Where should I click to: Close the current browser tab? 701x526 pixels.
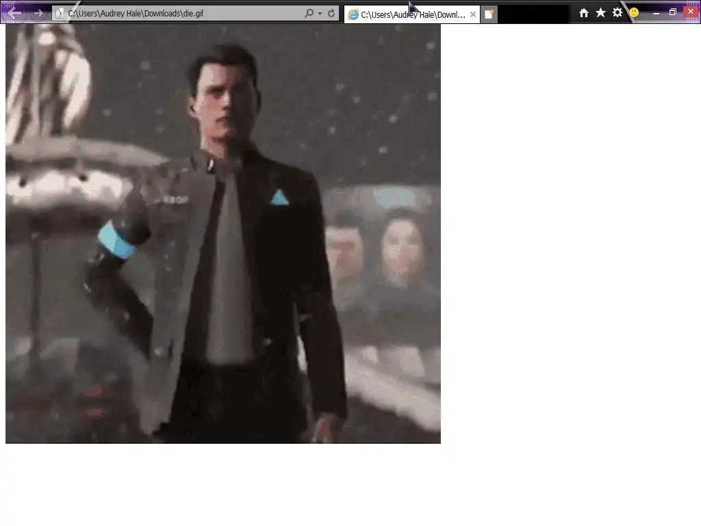[x=473, y=15]
